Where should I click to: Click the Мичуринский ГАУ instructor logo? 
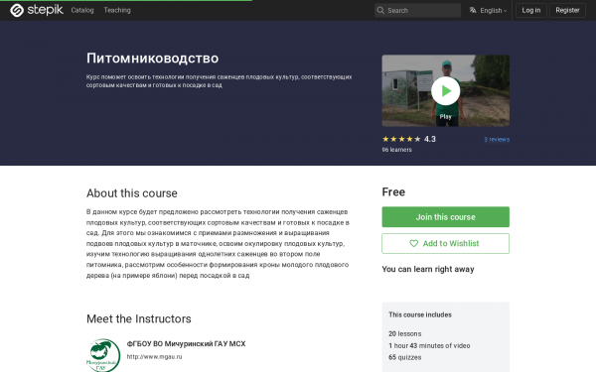pyautogui.click(x=103, y=355)
